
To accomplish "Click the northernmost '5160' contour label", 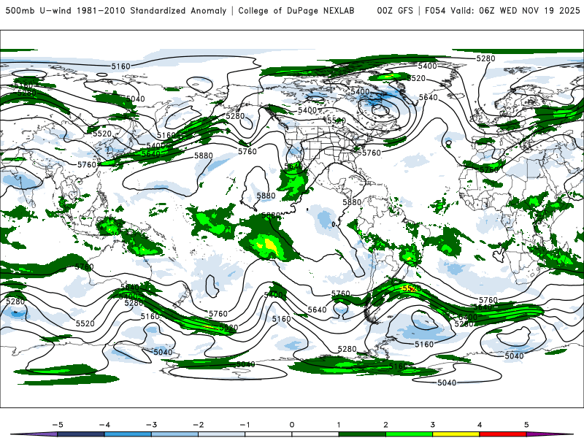I will click(121, 66).
